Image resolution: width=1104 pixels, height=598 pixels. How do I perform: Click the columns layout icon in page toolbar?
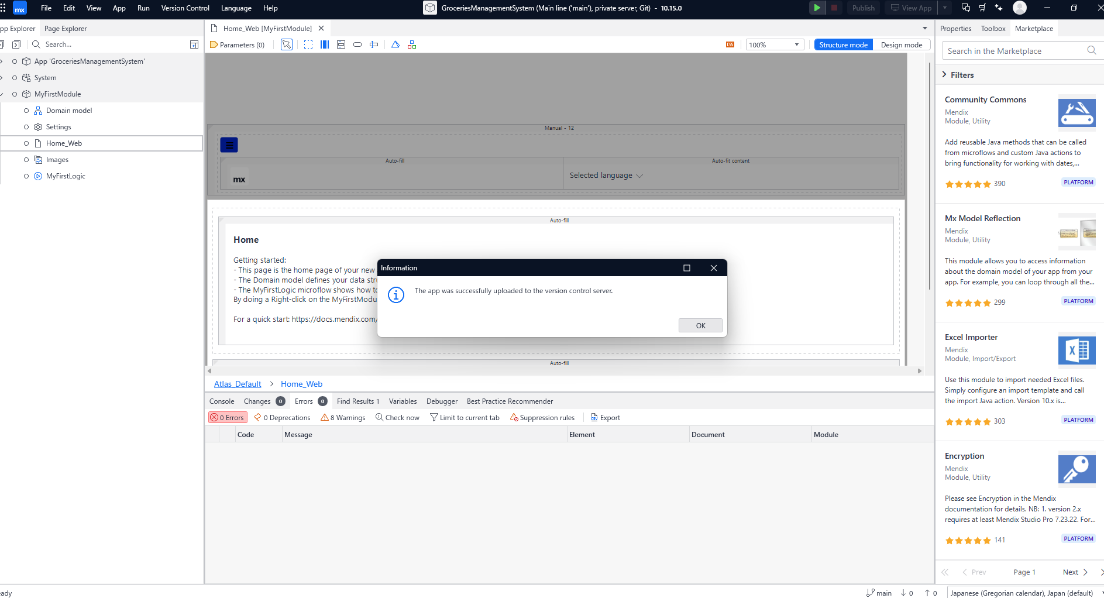(324, 44)
